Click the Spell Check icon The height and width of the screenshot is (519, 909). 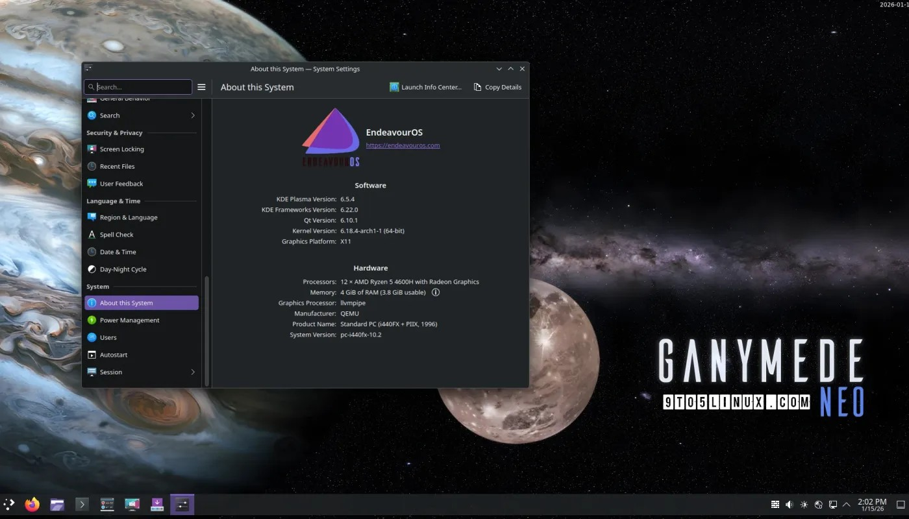coord(92,234)
